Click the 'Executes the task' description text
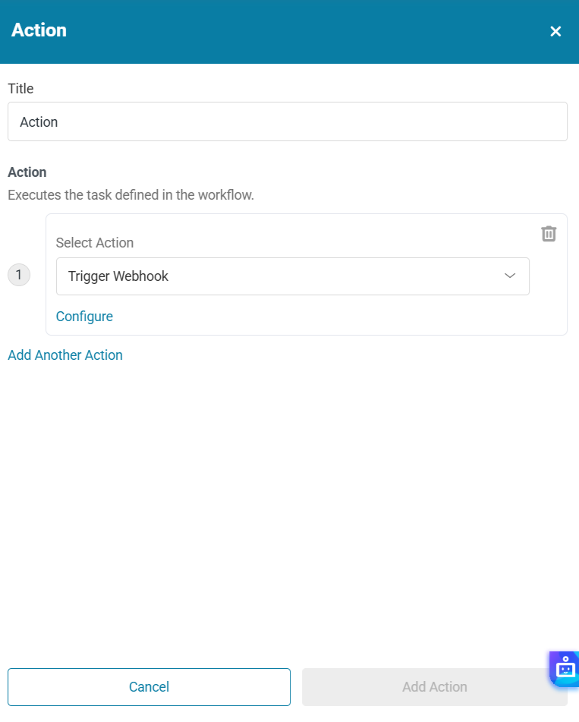 pyautogui.click(x=131, y=195)
